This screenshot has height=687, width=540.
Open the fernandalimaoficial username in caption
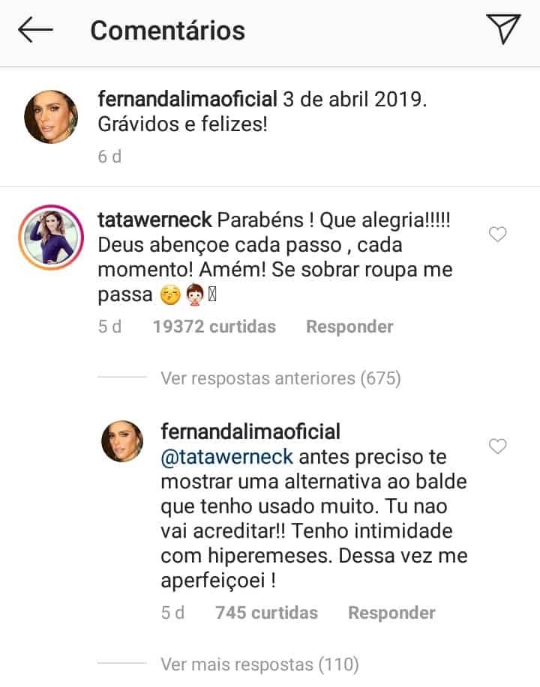[185, 100]
